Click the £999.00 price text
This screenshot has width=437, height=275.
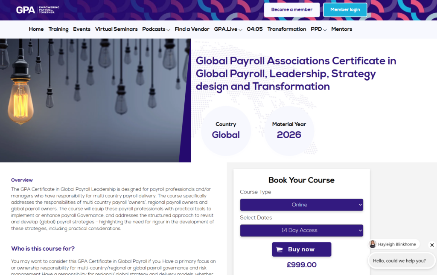point(302,265)
